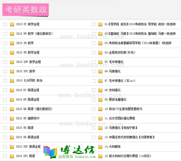
Task: Open folder name 13 中国近现代史纲要强化【刘源泉版】
Action: [130, 137]
